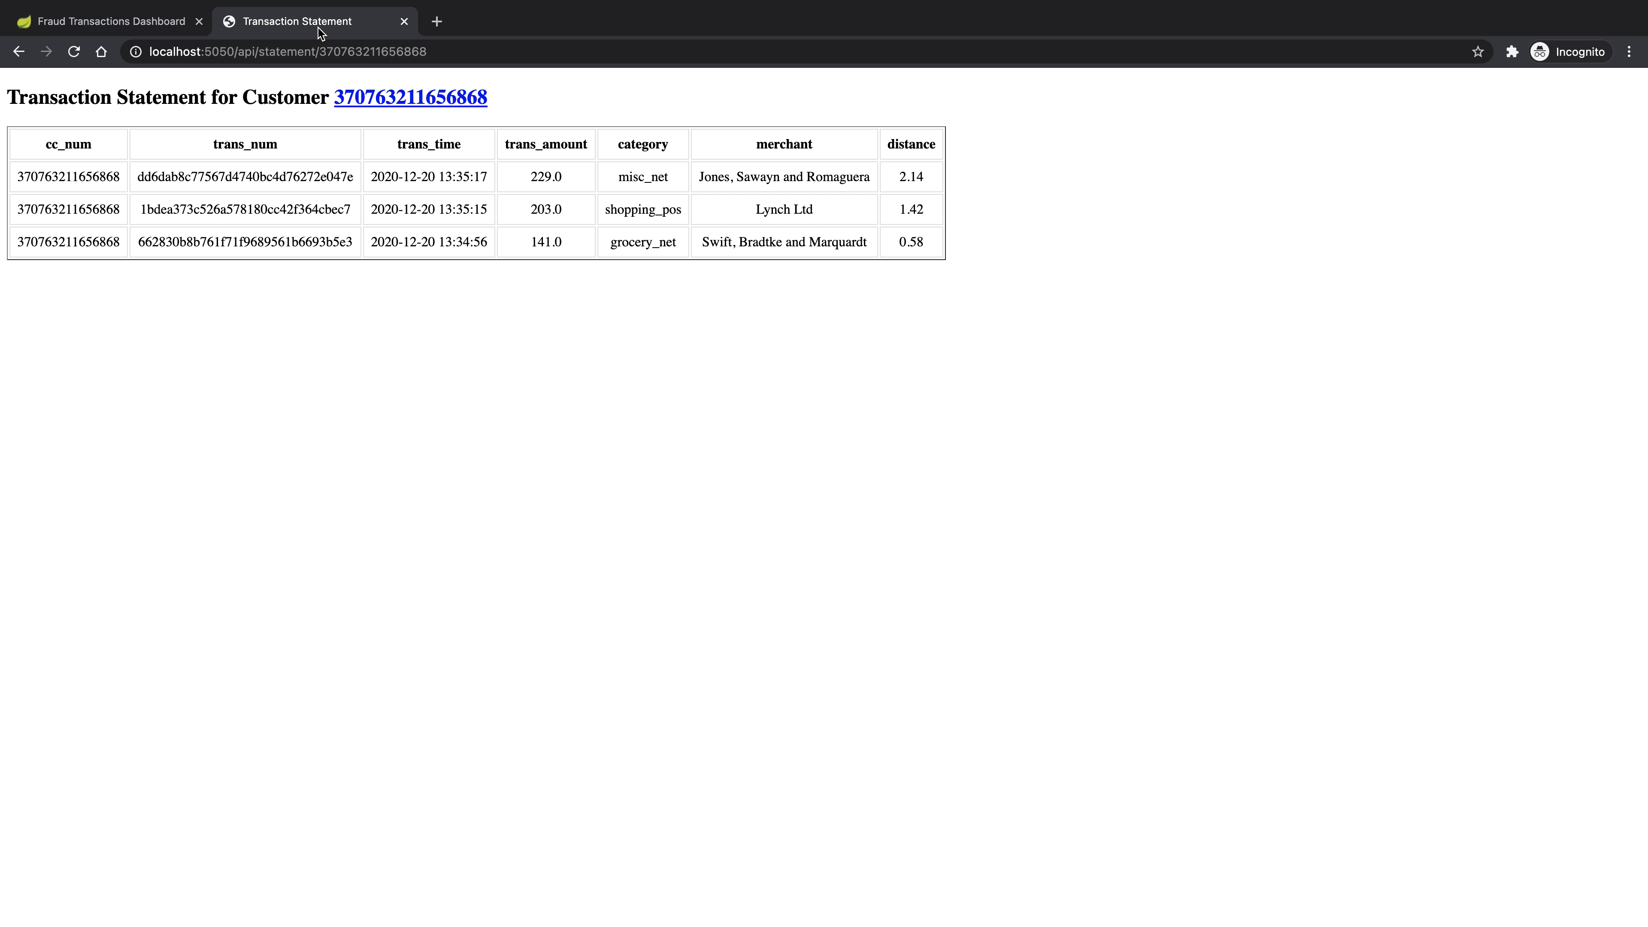The height and width of the screenshot is (927, 1648).
Task: Click the home button icon
Action: pyautogui.click(x=101, y=51)
